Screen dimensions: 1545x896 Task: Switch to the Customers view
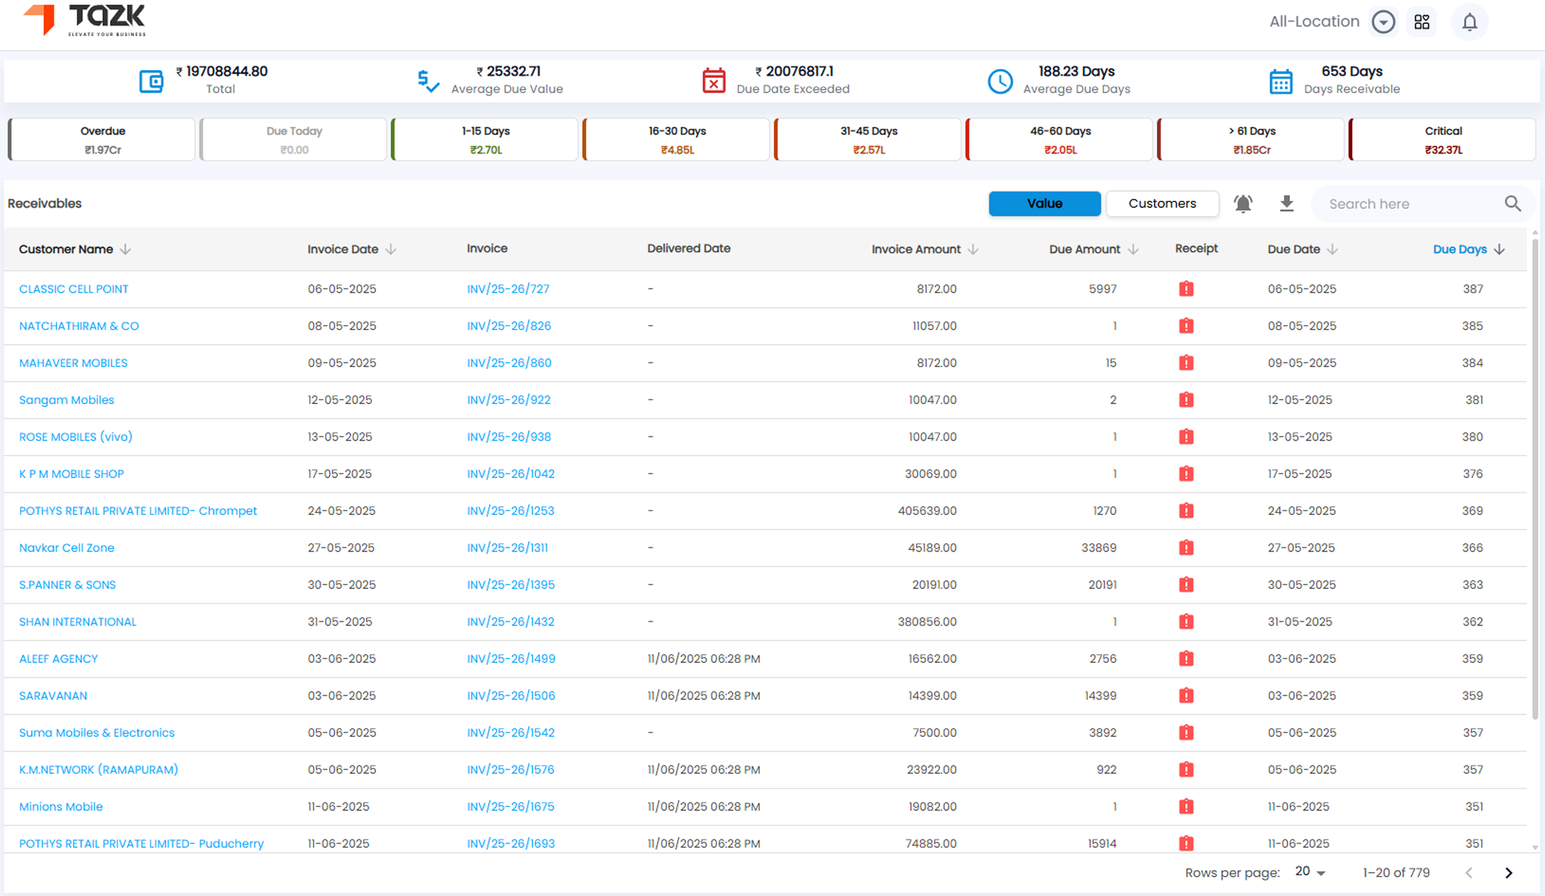[x=1162, y=203]
